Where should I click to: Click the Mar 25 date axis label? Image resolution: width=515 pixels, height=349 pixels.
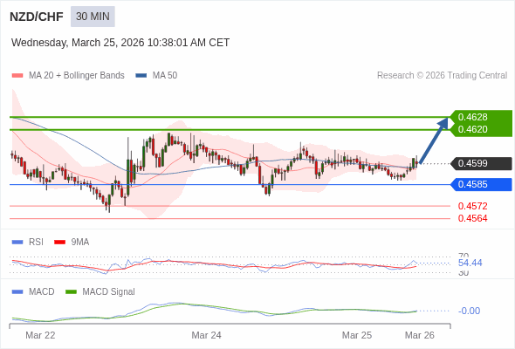357,335
